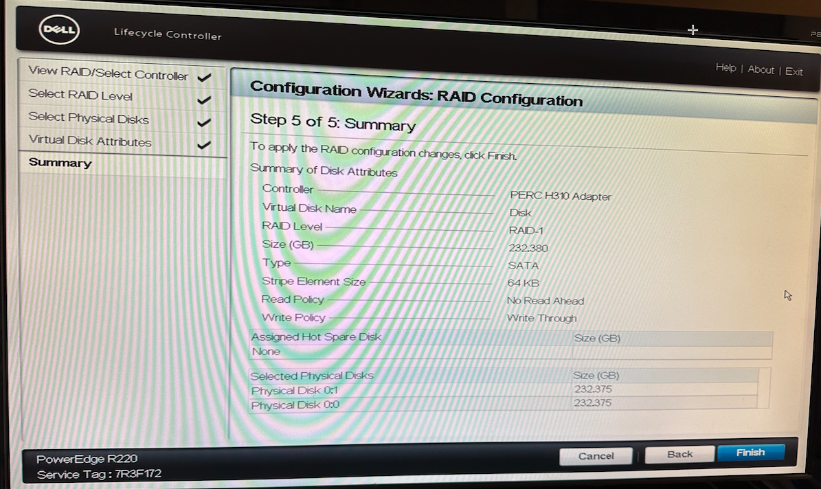
Task: Go to Select Physical Disks step
Action: click(89, 118)
